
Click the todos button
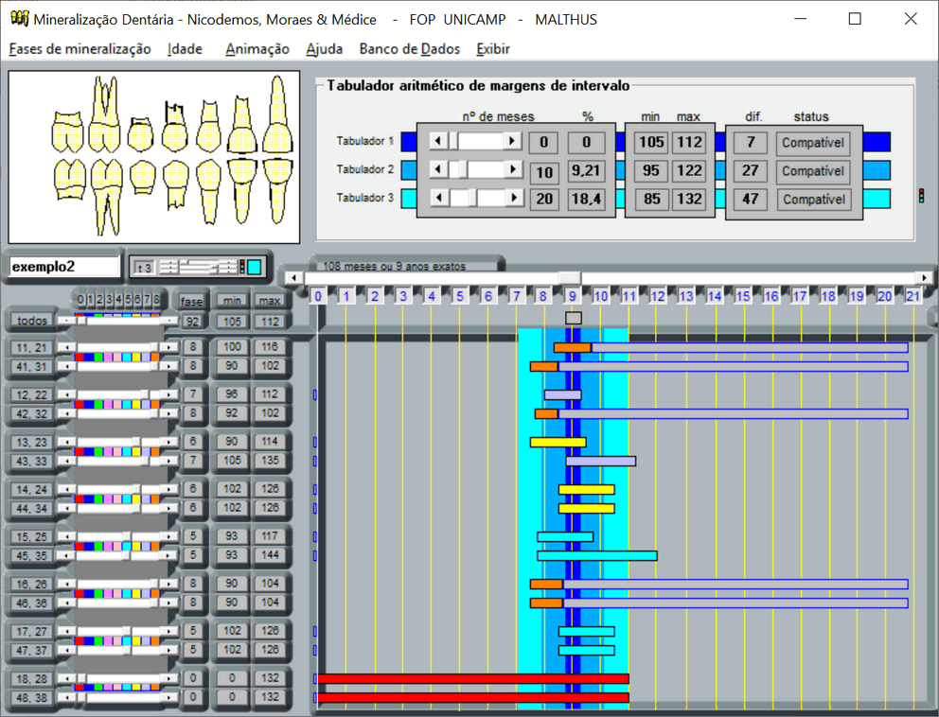[32, 321]
